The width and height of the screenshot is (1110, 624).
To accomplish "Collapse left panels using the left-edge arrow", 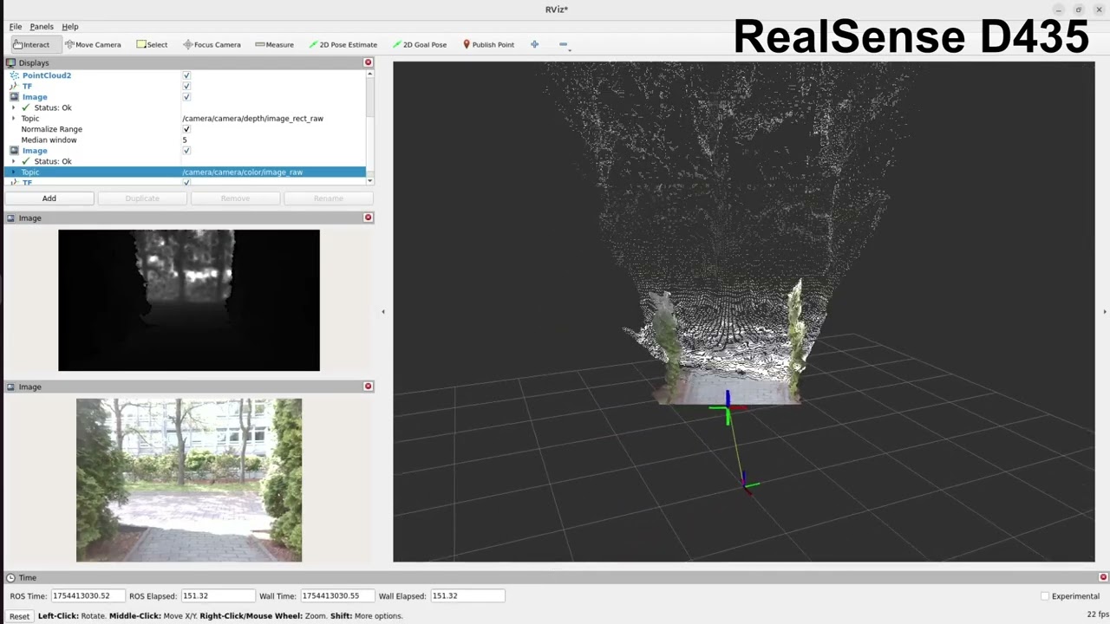I will pyautogui.click(x=383, y=311).
